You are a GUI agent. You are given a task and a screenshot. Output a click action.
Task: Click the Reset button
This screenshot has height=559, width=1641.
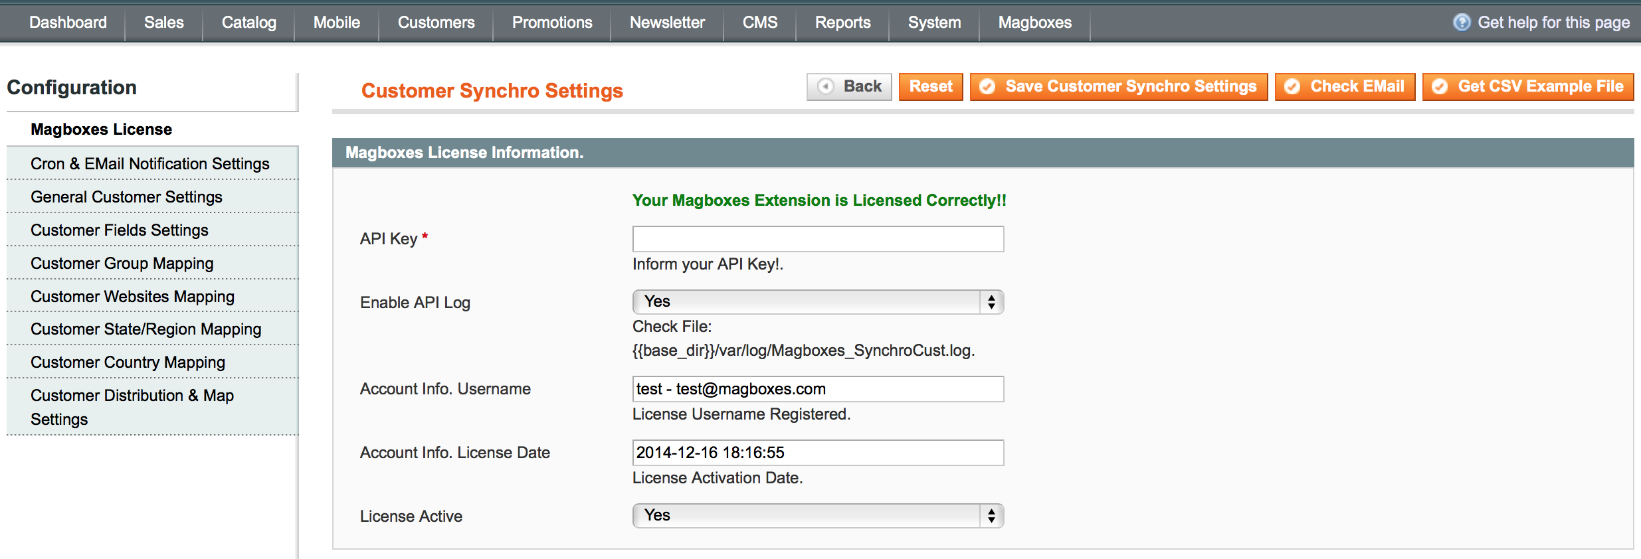pyautogui.click(x=931, y=86)
